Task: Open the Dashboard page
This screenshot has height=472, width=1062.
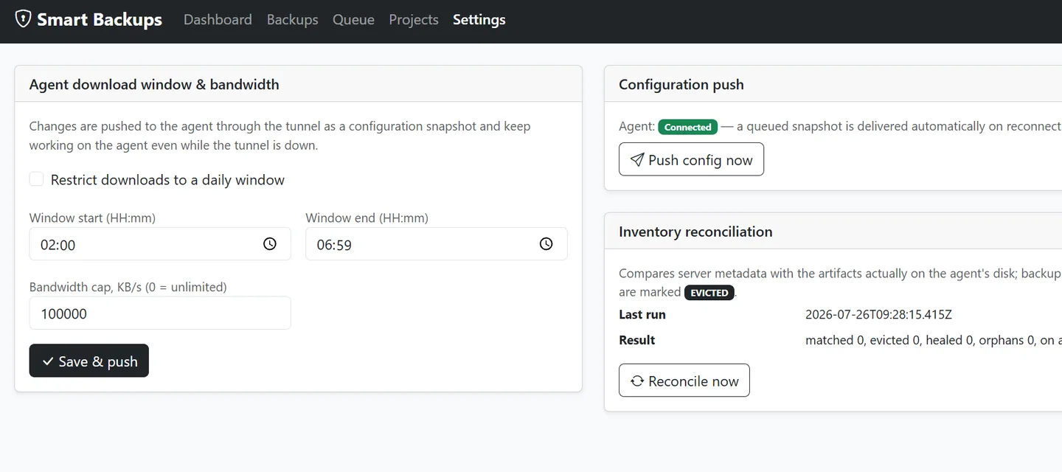Action: pos(218,20)
